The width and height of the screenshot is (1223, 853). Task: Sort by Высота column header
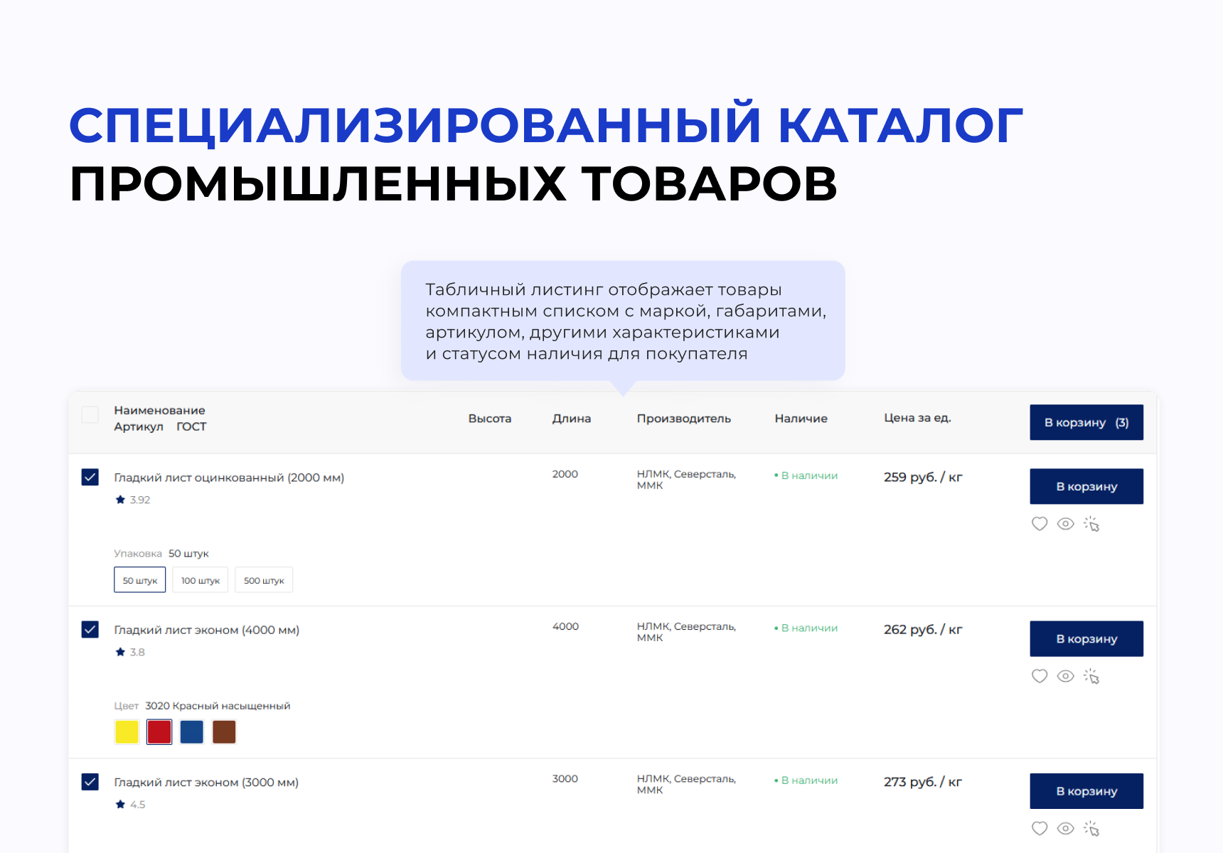[x=490, y=419]
